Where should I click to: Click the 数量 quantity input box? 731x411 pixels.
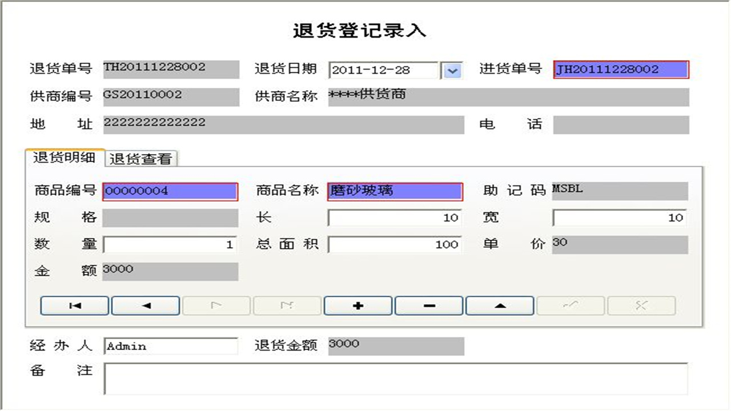tap(169, 244)
